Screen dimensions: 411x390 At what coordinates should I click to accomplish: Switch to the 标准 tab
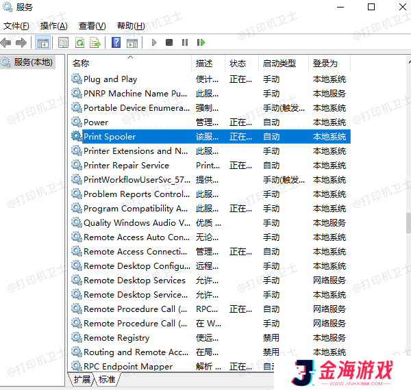(x=107, y=379)
